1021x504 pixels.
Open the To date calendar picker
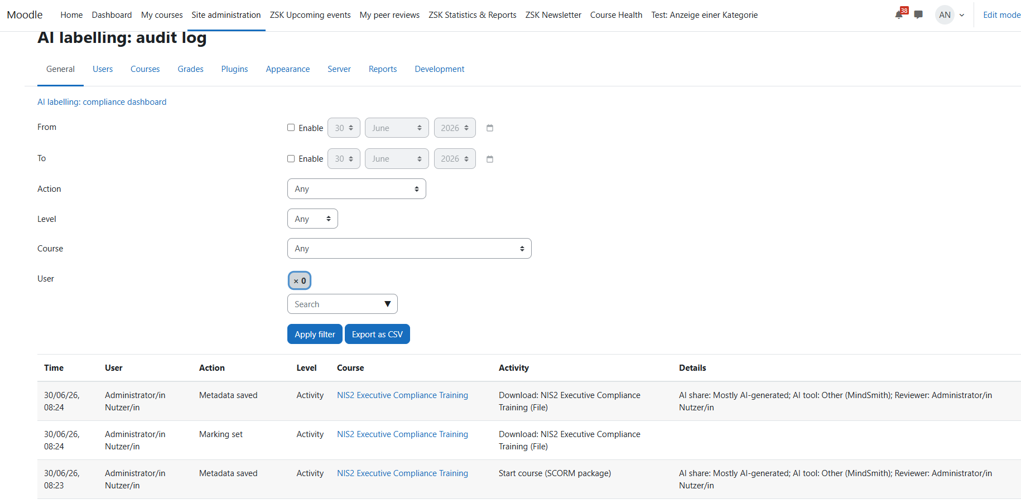click(x=490, y=159)
